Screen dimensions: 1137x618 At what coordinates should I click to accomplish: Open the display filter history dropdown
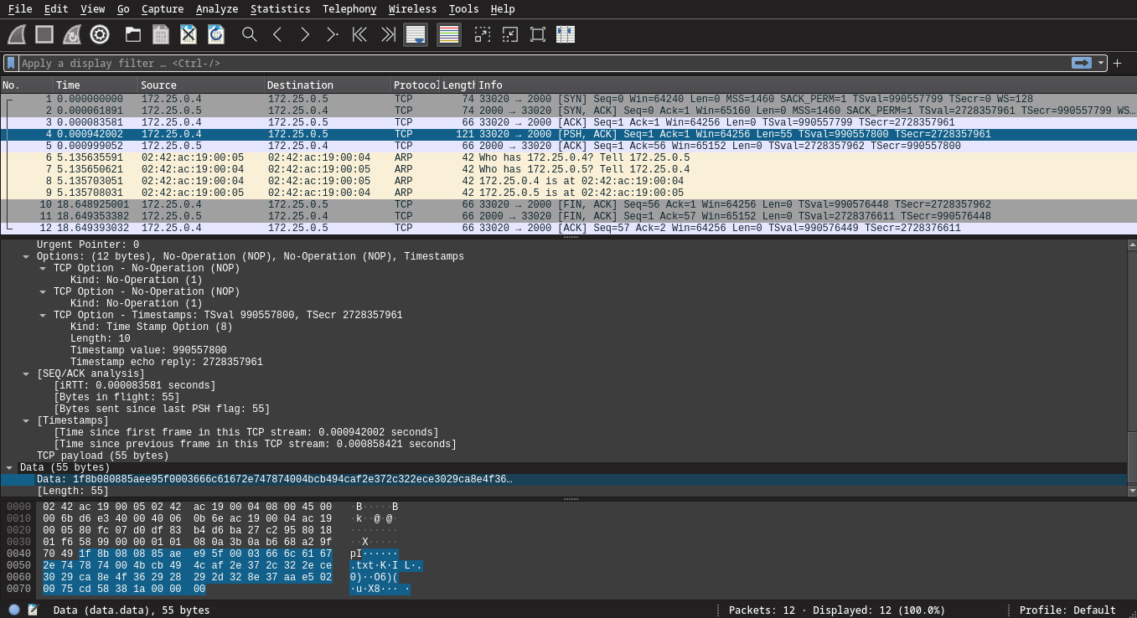pos(1101,64)
